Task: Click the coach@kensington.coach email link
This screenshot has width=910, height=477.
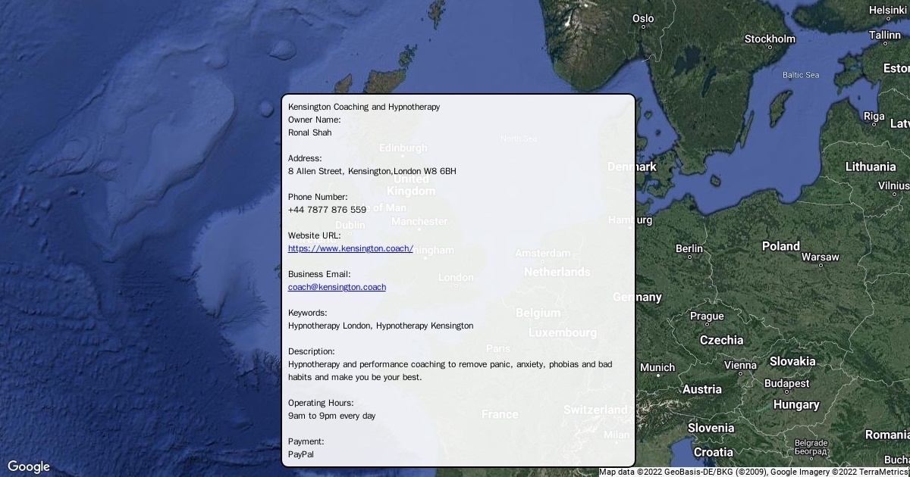Action: point(337,287)
